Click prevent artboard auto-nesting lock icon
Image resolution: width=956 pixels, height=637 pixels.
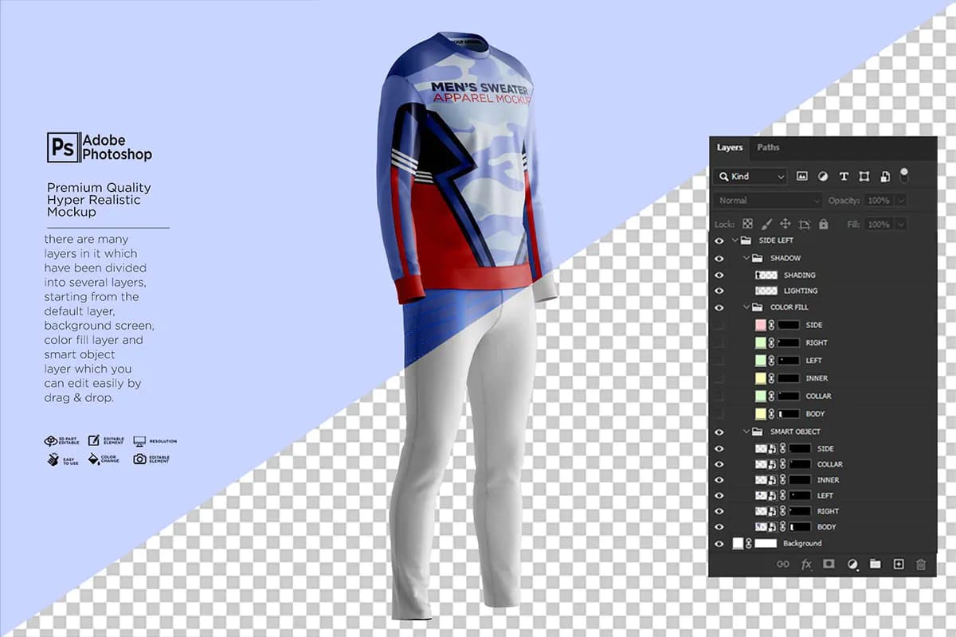[805, 225]
